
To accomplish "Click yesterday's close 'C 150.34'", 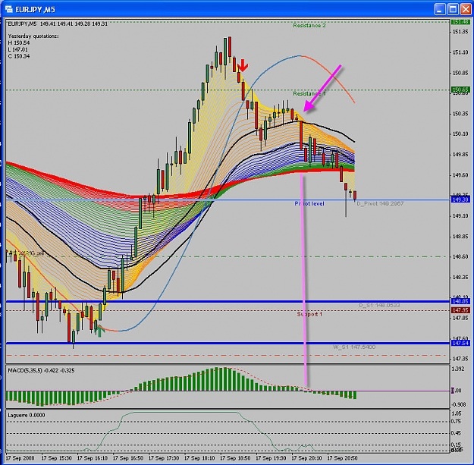I will coord(19,56).
